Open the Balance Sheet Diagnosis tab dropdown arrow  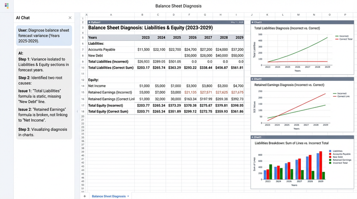coord(128,196)
